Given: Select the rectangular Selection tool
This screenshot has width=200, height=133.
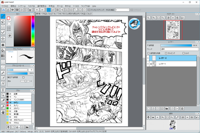Looking at the screenshot, I should (3, 62).
